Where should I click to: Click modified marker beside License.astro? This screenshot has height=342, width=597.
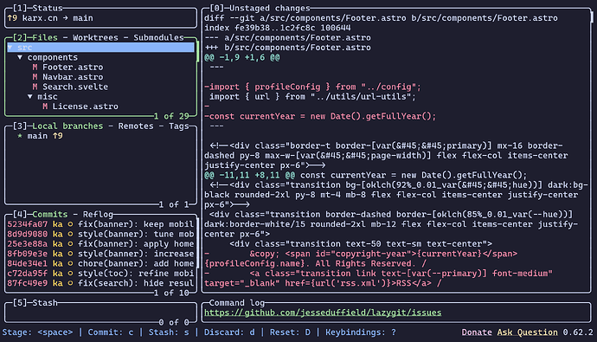pos(45,106)
